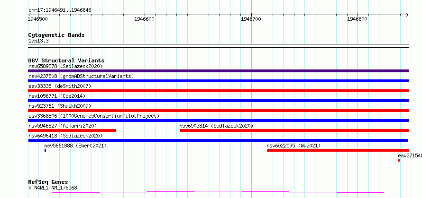Viewport: 422px width, 198px height.
Task: Select the blue nsv4237808 variant bar
Action: point(218,81)
